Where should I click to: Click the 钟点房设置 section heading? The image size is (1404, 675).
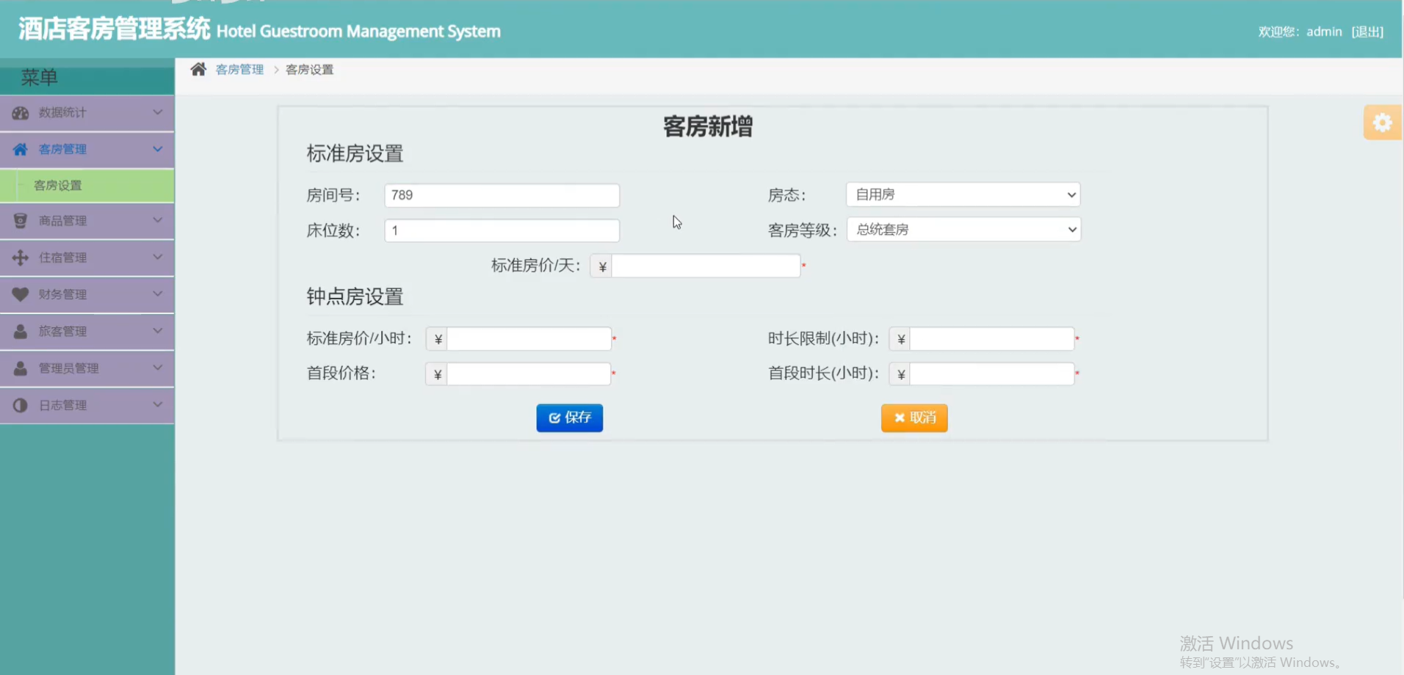(355, 297)
